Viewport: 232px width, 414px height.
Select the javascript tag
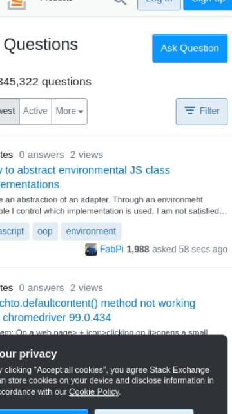(x=13, y=232)
